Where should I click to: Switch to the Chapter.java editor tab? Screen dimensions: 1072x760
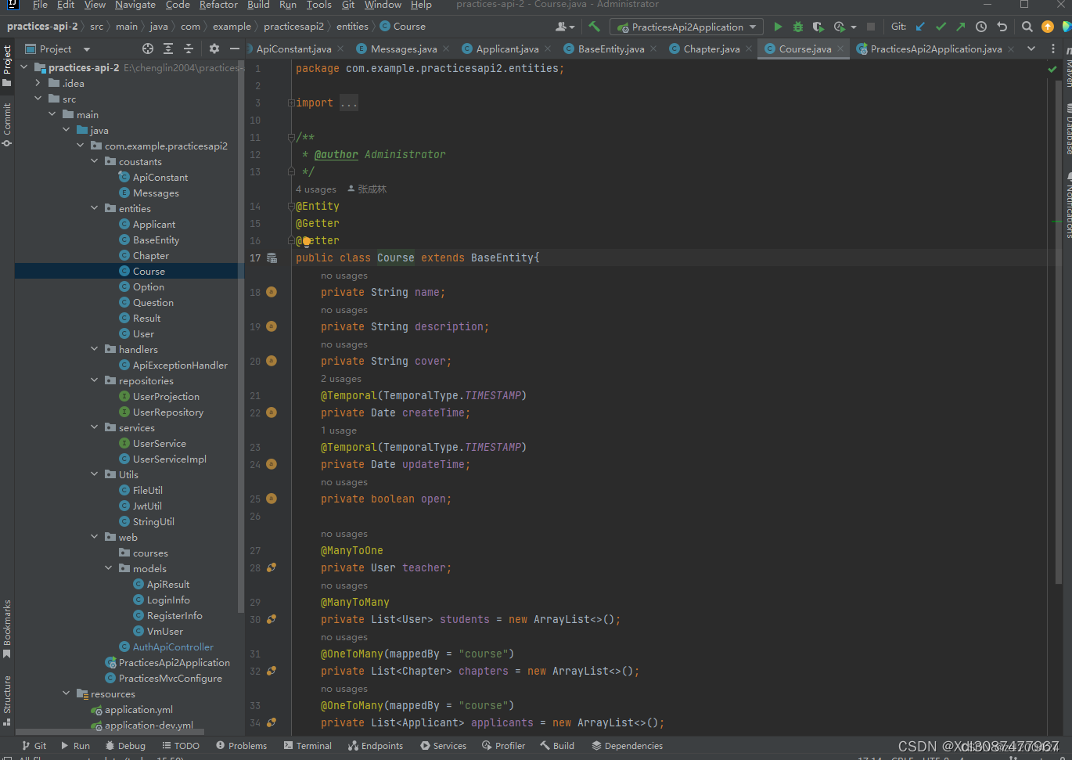tap(711, 49)
